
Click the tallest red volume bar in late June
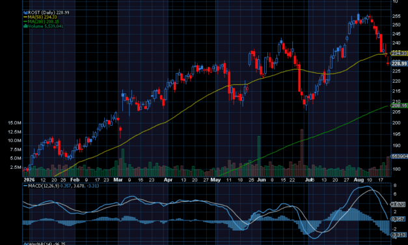click(x=302, y=152)
